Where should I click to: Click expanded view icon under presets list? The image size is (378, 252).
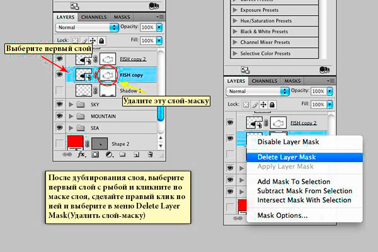(x=245, y=70)
